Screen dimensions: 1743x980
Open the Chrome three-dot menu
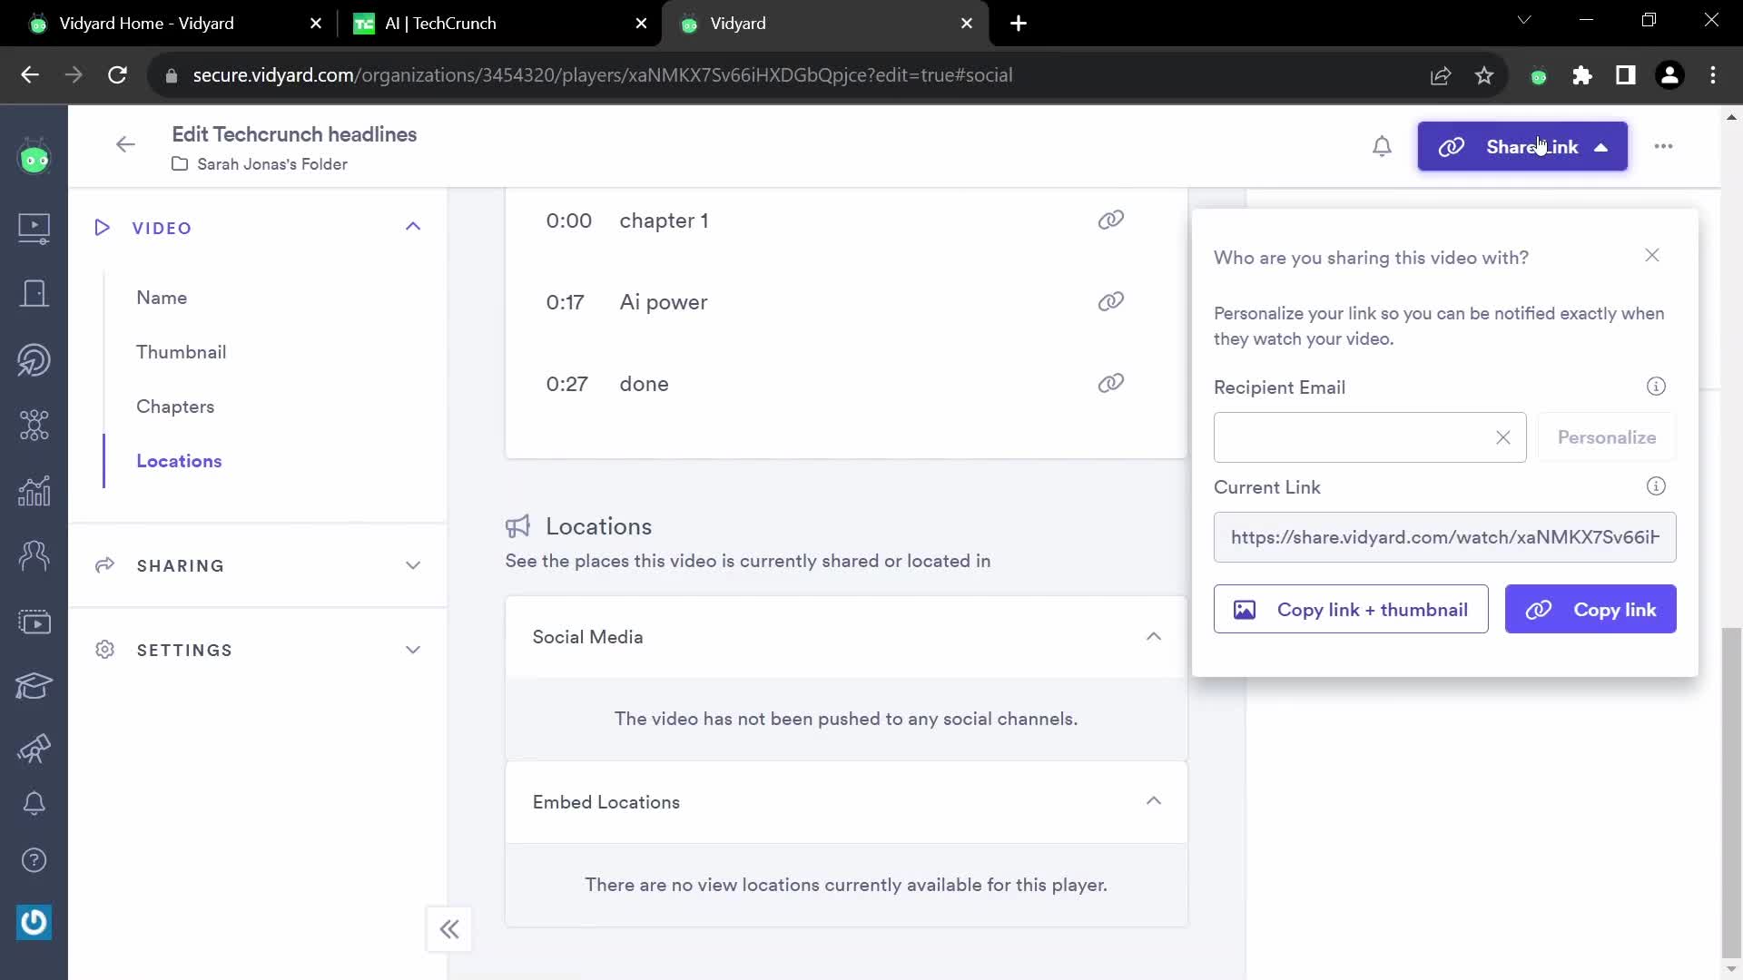tap(1713, 75)
